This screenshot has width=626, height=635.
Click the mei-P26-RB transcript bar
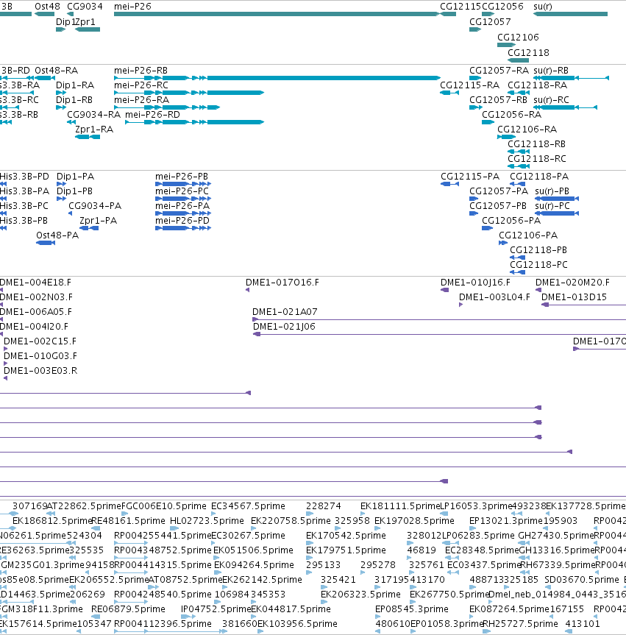click(277, 78)
